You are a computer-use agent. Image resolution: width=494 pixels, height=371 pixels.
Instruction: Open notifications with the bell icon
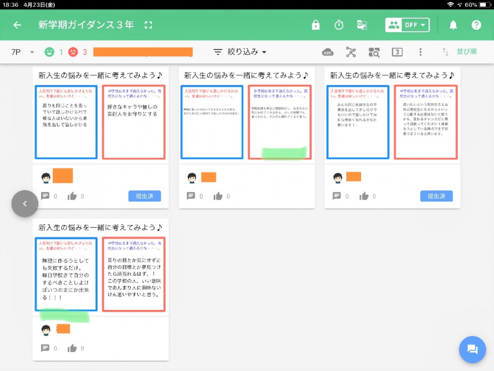coord(453,25)
